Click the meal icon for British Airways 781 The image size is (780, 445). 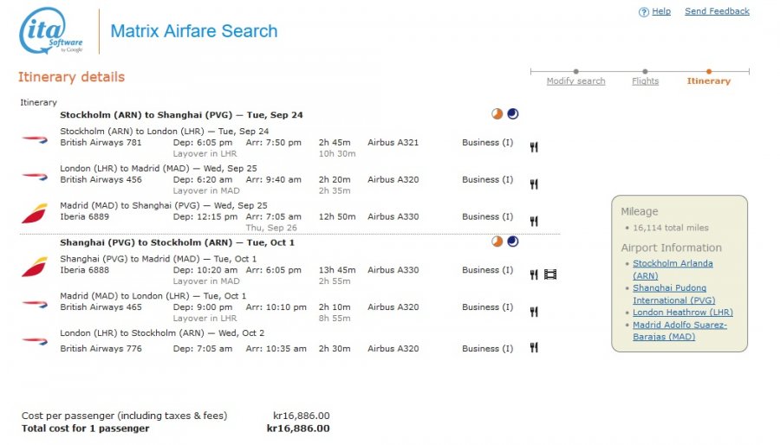pos(534,147)
